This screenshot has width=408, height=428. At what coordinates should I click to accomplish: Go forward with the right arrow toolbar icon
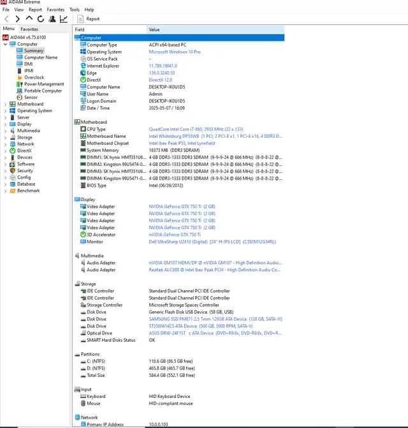(18, 19)
